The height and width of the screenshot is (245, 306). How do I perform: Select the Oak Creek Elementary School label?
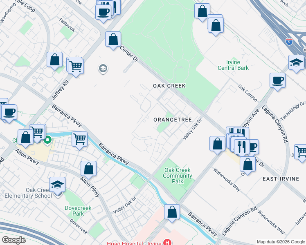point(28,193)
